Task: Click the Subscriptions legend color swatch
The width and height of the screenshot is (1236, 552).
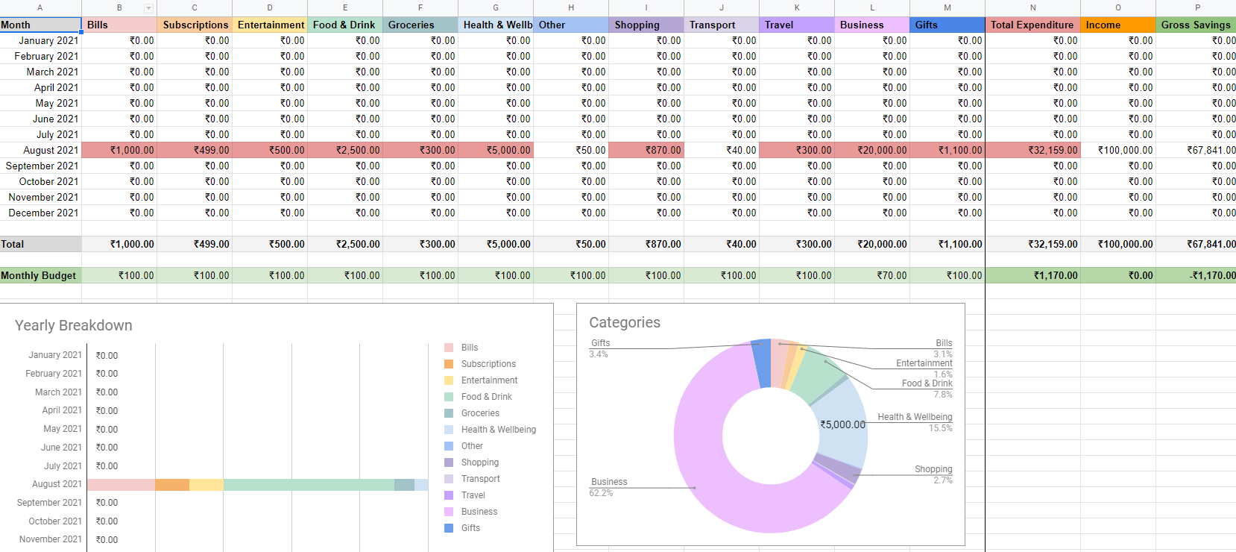Action: click(x=449, y=364)
